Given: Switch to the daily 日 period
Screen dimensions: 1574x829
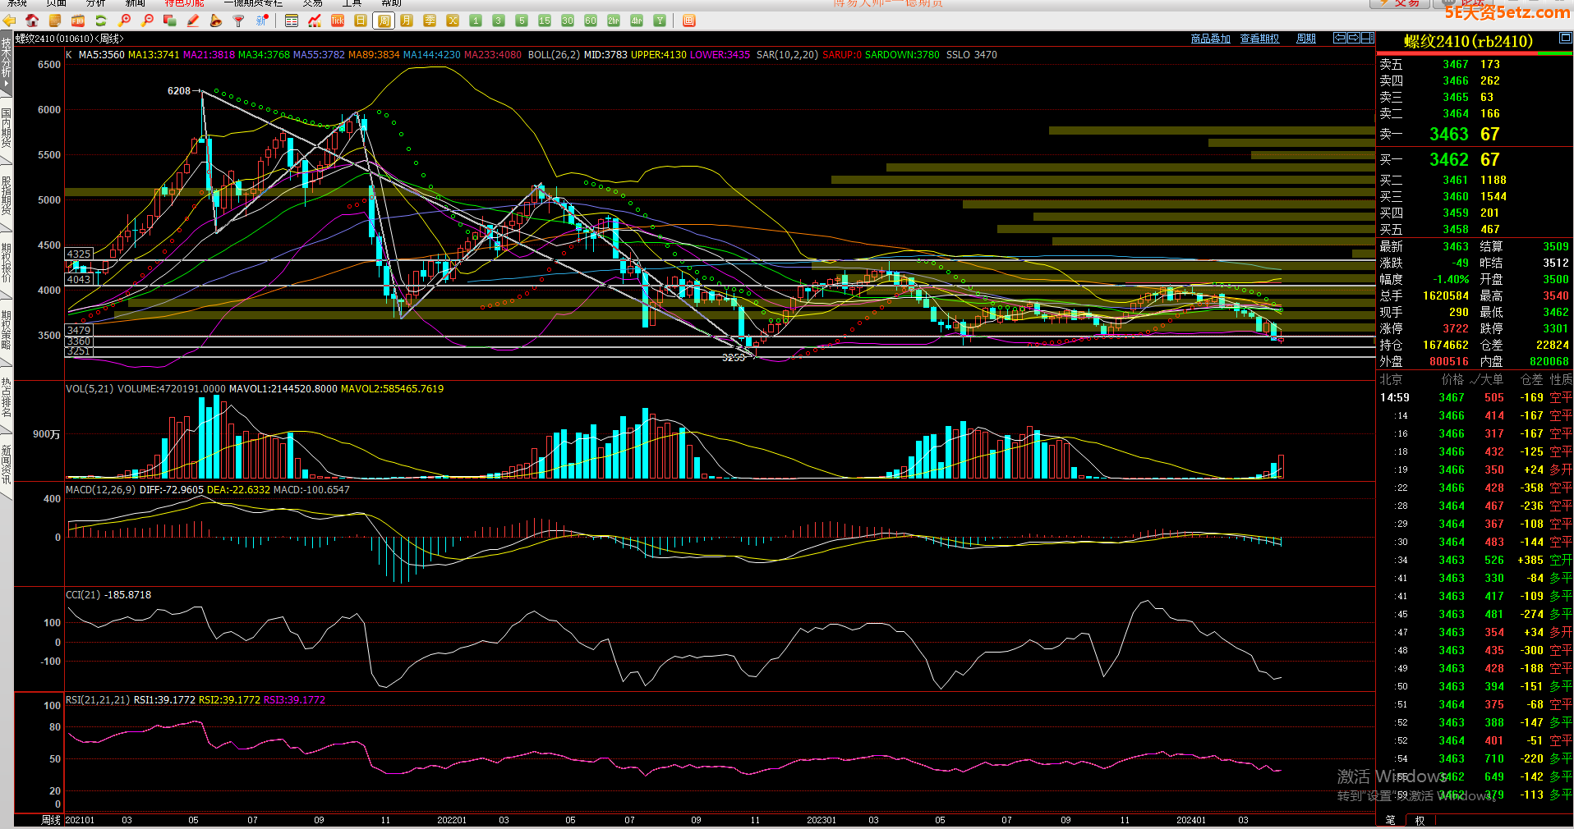Looking at the screenshot, I should pyautogui.click(x=361, y=21).
